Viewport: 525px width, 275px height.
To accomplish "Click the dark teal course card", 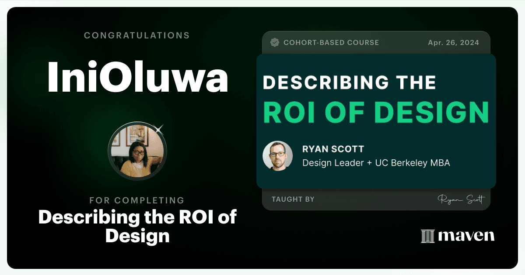I will (376, 121).
